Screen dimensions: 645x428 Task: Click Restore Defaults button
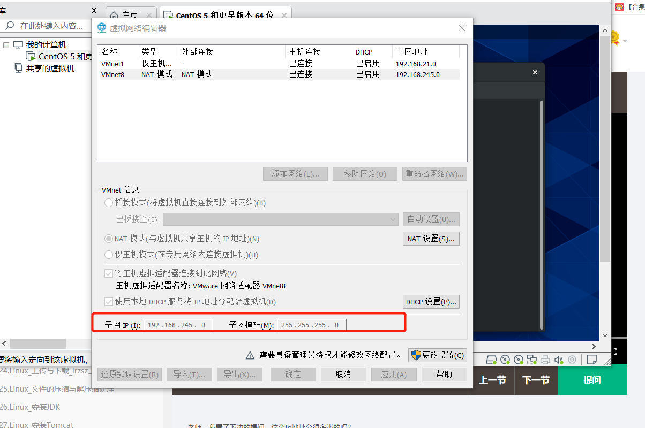coord(130,374)
